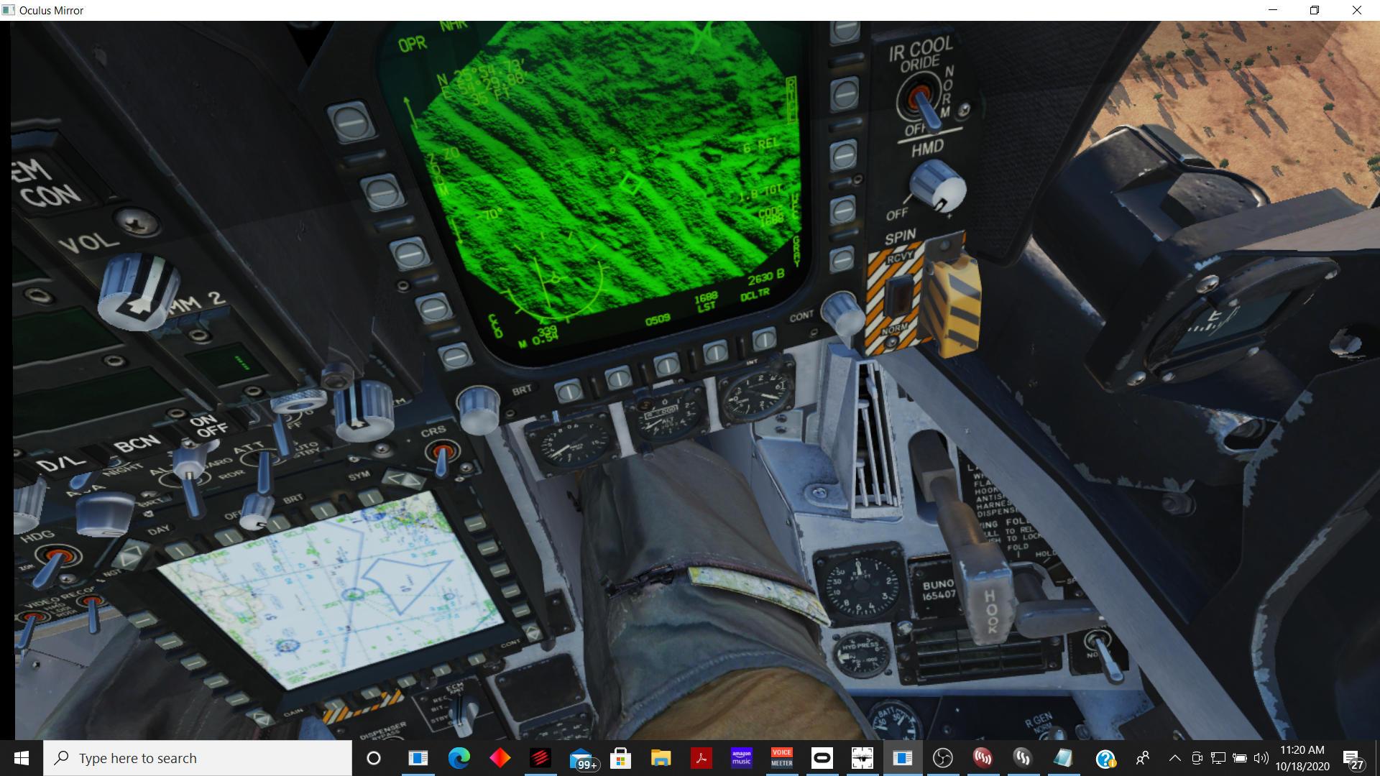Open the volume control in the tray

pyautogui.click(x=1261, y=758)
